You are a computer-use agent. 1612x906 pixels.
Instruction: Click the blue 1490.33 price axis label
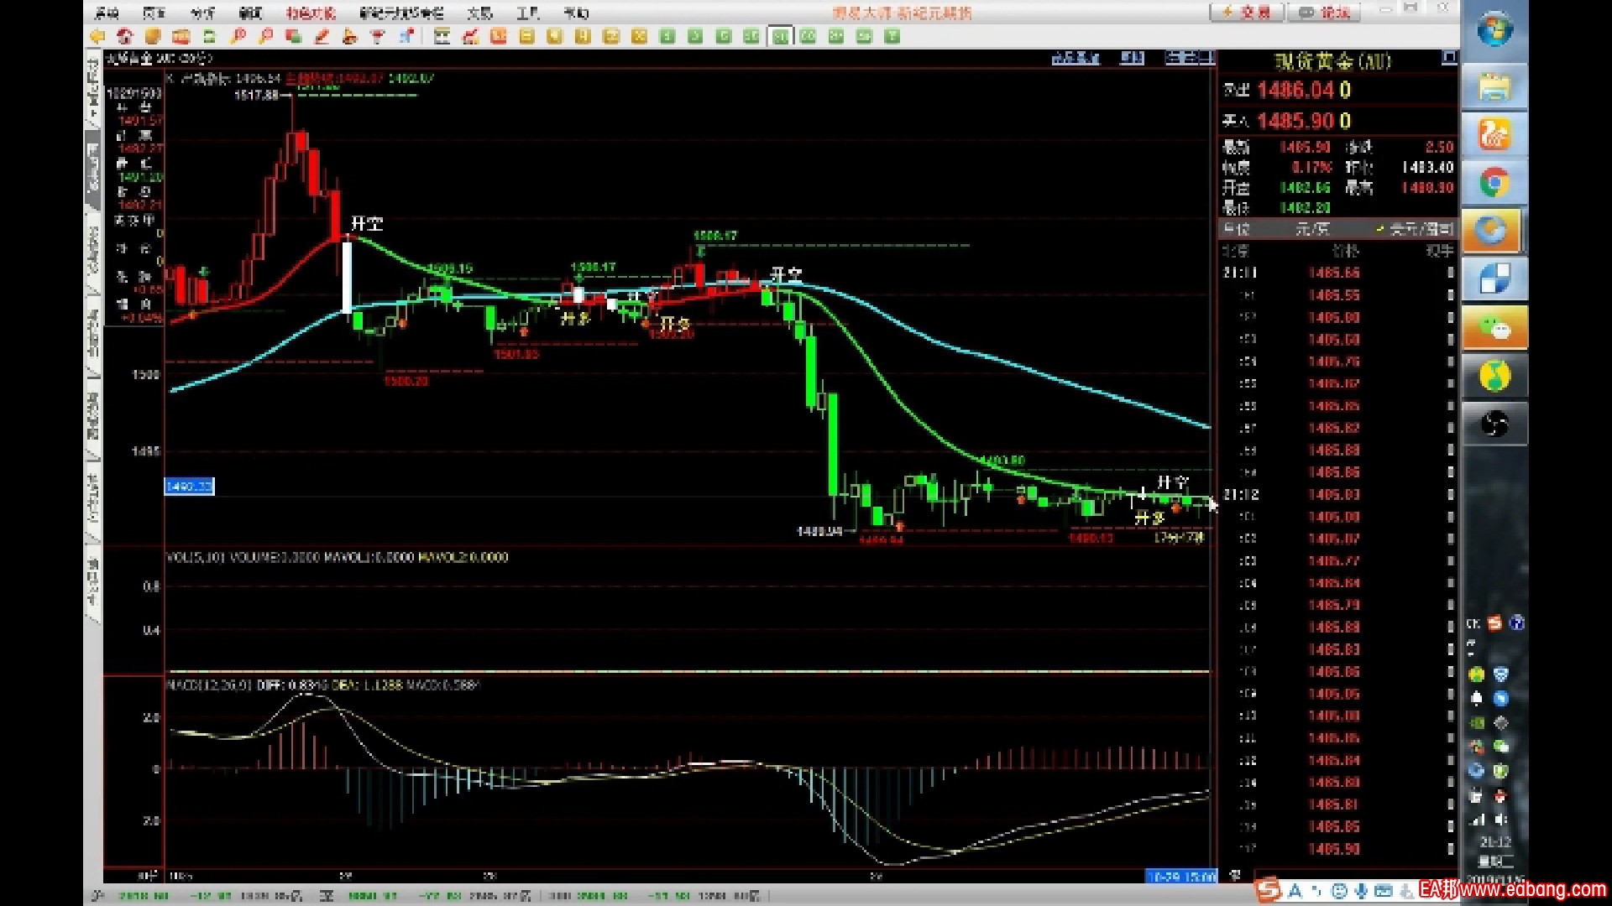pyautogui.click(x=189, y=486)
